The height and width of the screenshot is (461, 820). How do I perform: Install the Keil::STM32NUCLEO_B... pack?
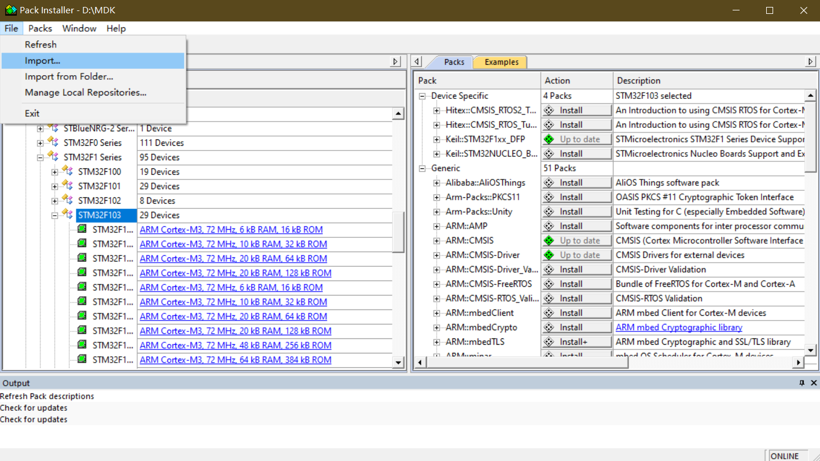coord(576,154)
